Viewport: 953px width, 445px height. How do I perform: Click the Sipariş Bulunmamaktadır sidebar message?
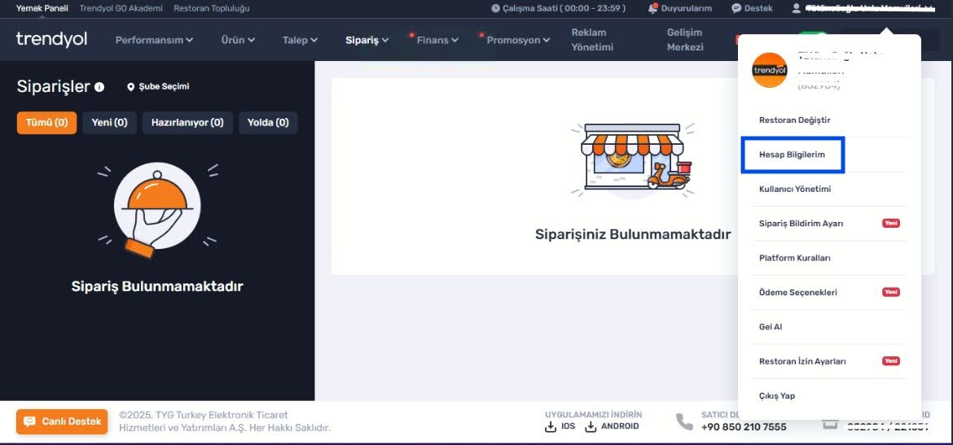pos(157,286)
